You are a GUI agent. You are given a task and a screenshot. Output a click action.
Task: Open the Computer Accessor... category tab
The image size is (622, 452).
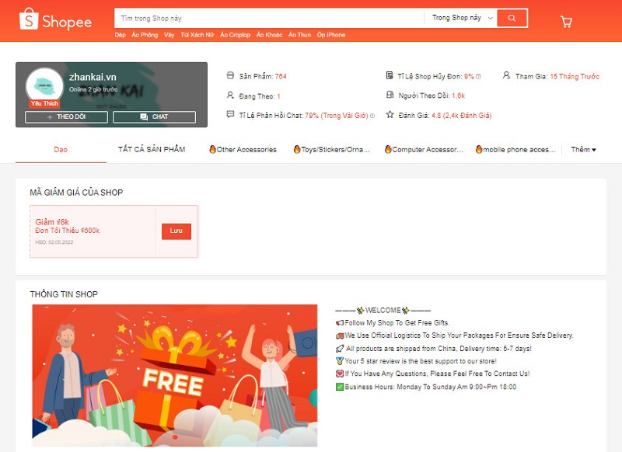click(424, 149)
